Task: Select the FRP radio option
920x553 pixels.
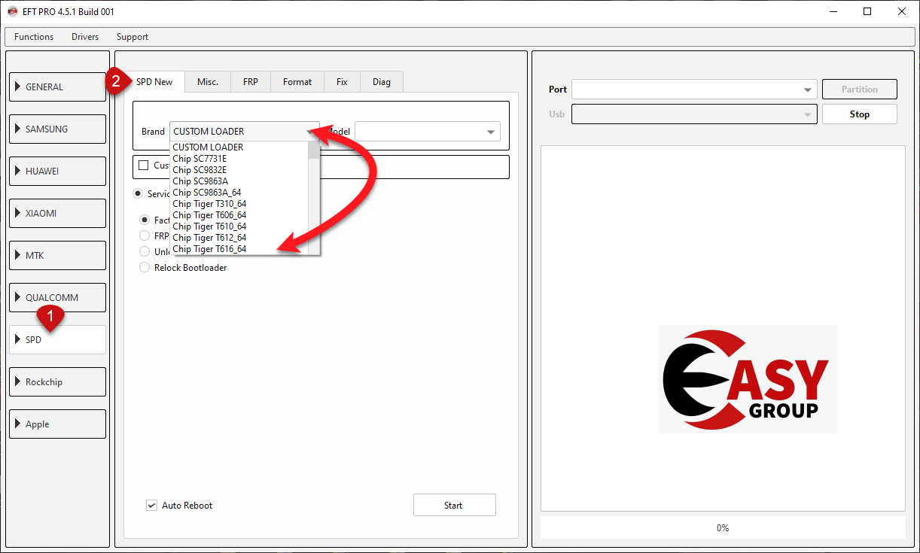Action: coord(145,235)
